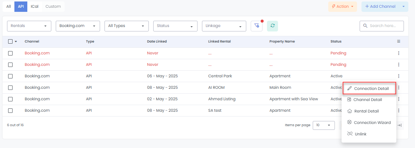415x148 pixels.
Task: Open three-dot menu for SA test row
Action: point(399,110)
